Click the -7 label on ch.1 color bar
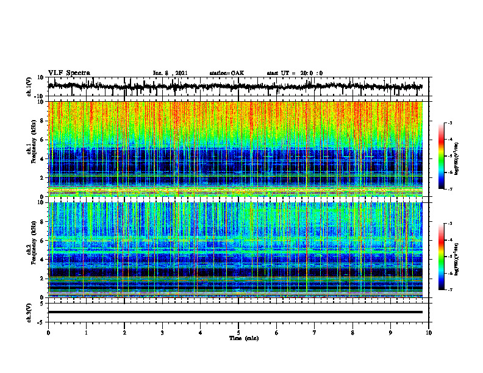Viewport: 483px width, 373px height. point(449,189)
